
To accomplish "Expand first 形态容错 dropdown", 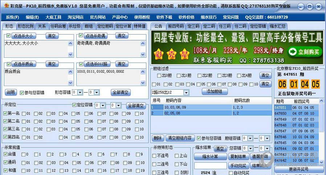I will pyautogui.click(x=80, y=92).
